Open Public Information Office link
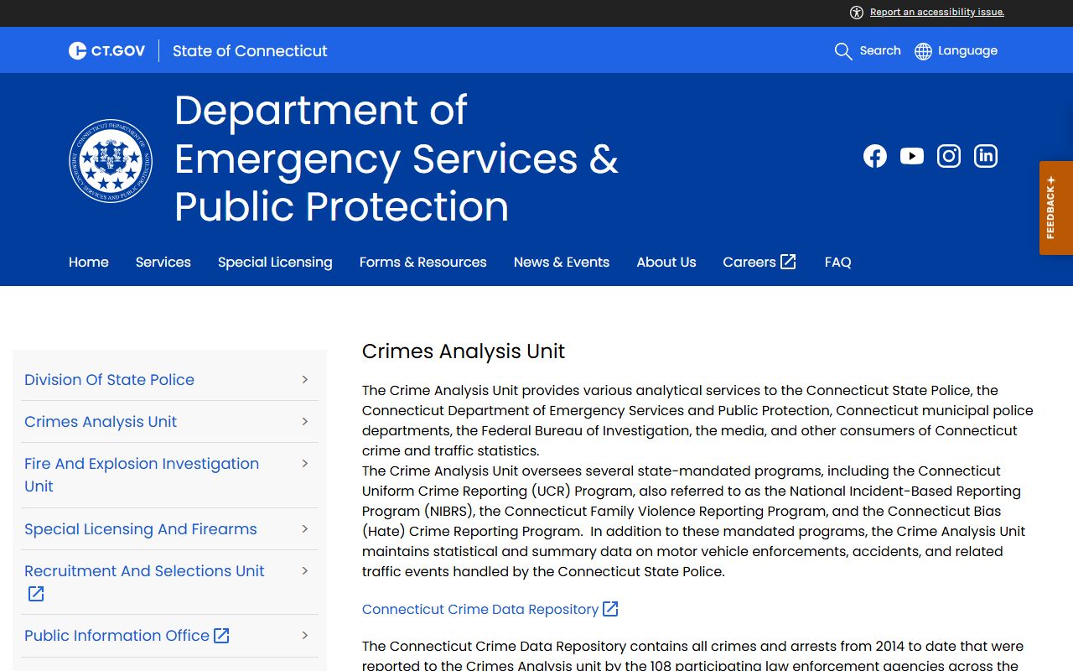1073x671 pixels. click(x=117, y=636)
